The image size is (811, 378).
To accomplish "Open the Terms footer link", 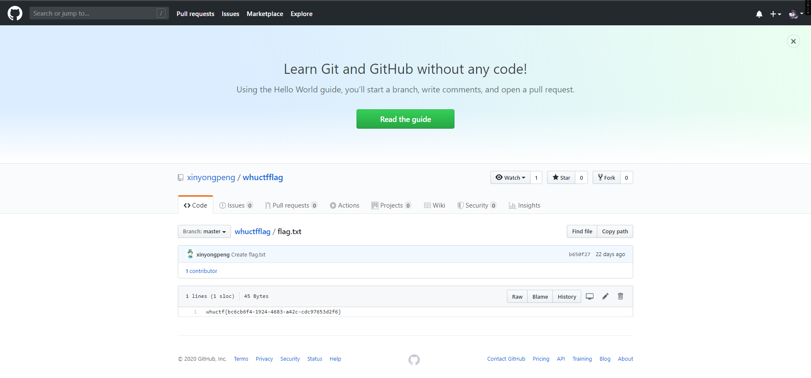I will [x=241, y=359].
